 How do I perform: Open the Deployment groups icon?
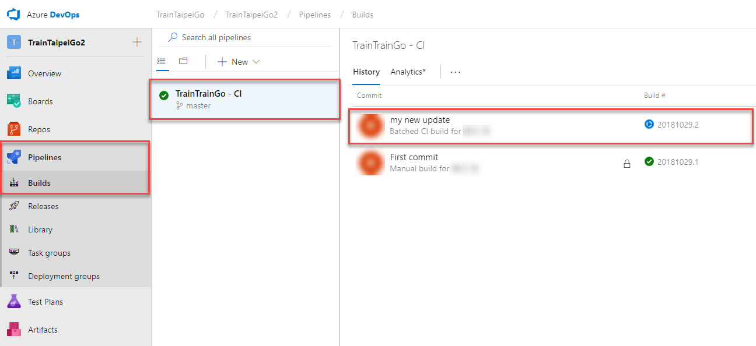15,276
